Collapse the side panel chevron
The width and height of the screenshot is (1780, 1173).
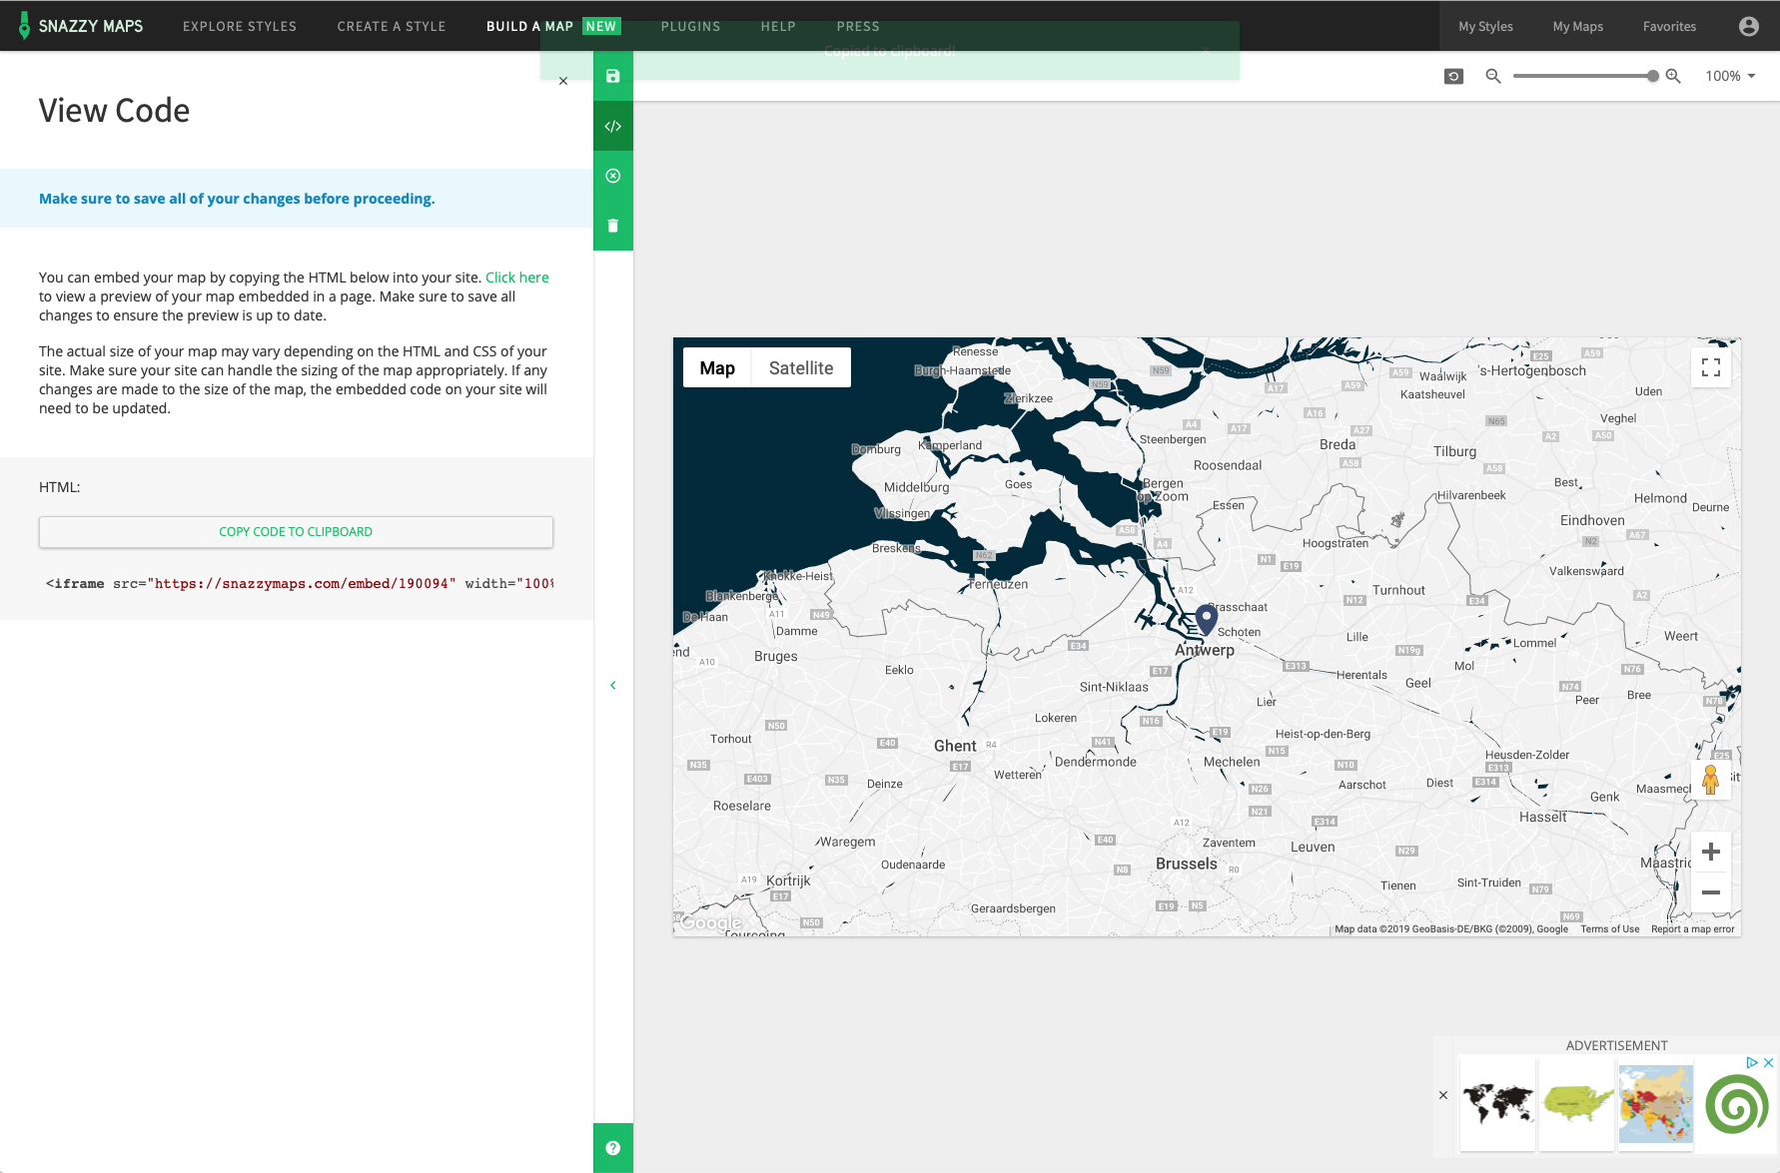(613, 685)
